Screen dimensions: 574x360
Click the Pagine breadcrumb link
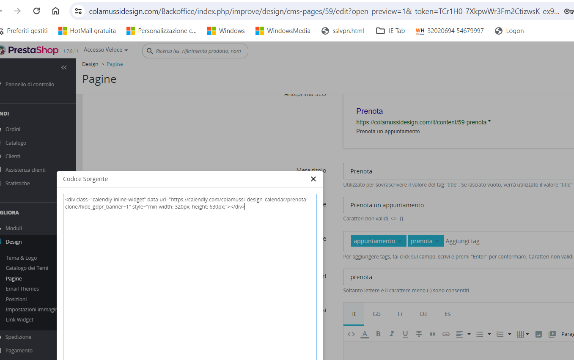(115, 64)
